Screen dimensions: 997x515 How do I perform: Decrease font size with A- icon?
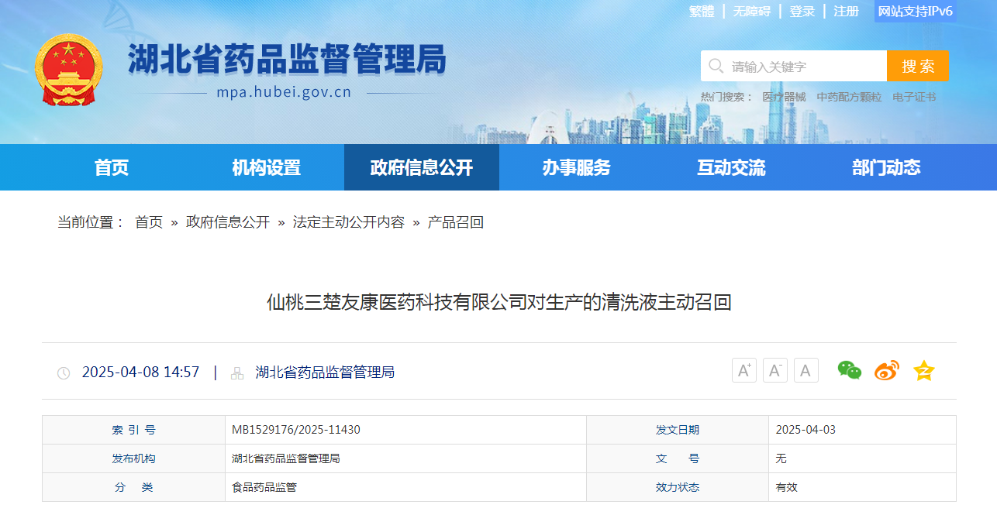tap(775, 370)
